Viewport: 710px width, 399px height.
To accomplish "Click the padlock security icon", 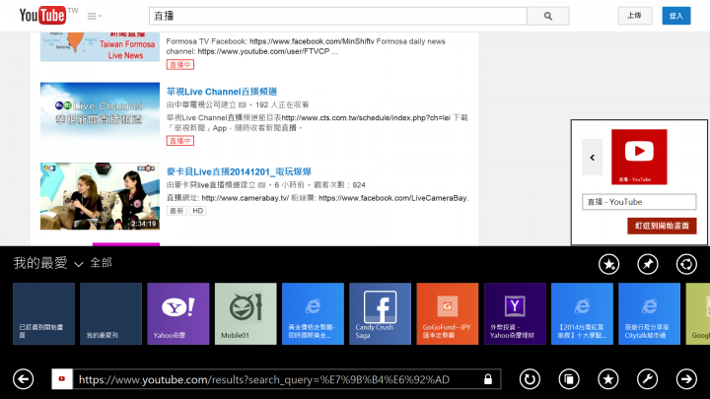I will coord(488,379).
